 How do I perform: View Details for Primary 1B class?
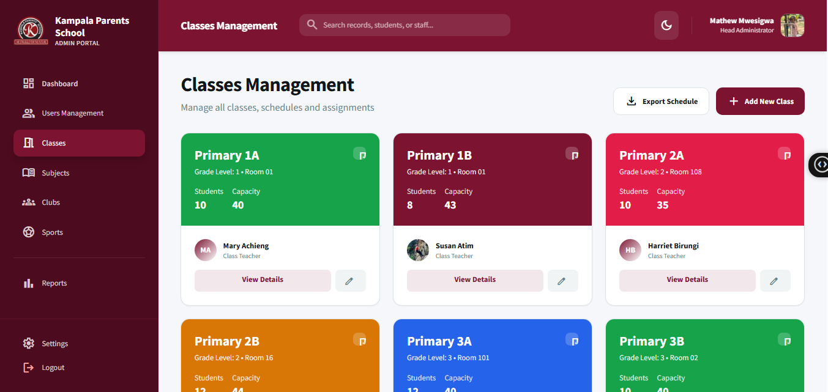(x=475, y=280)
